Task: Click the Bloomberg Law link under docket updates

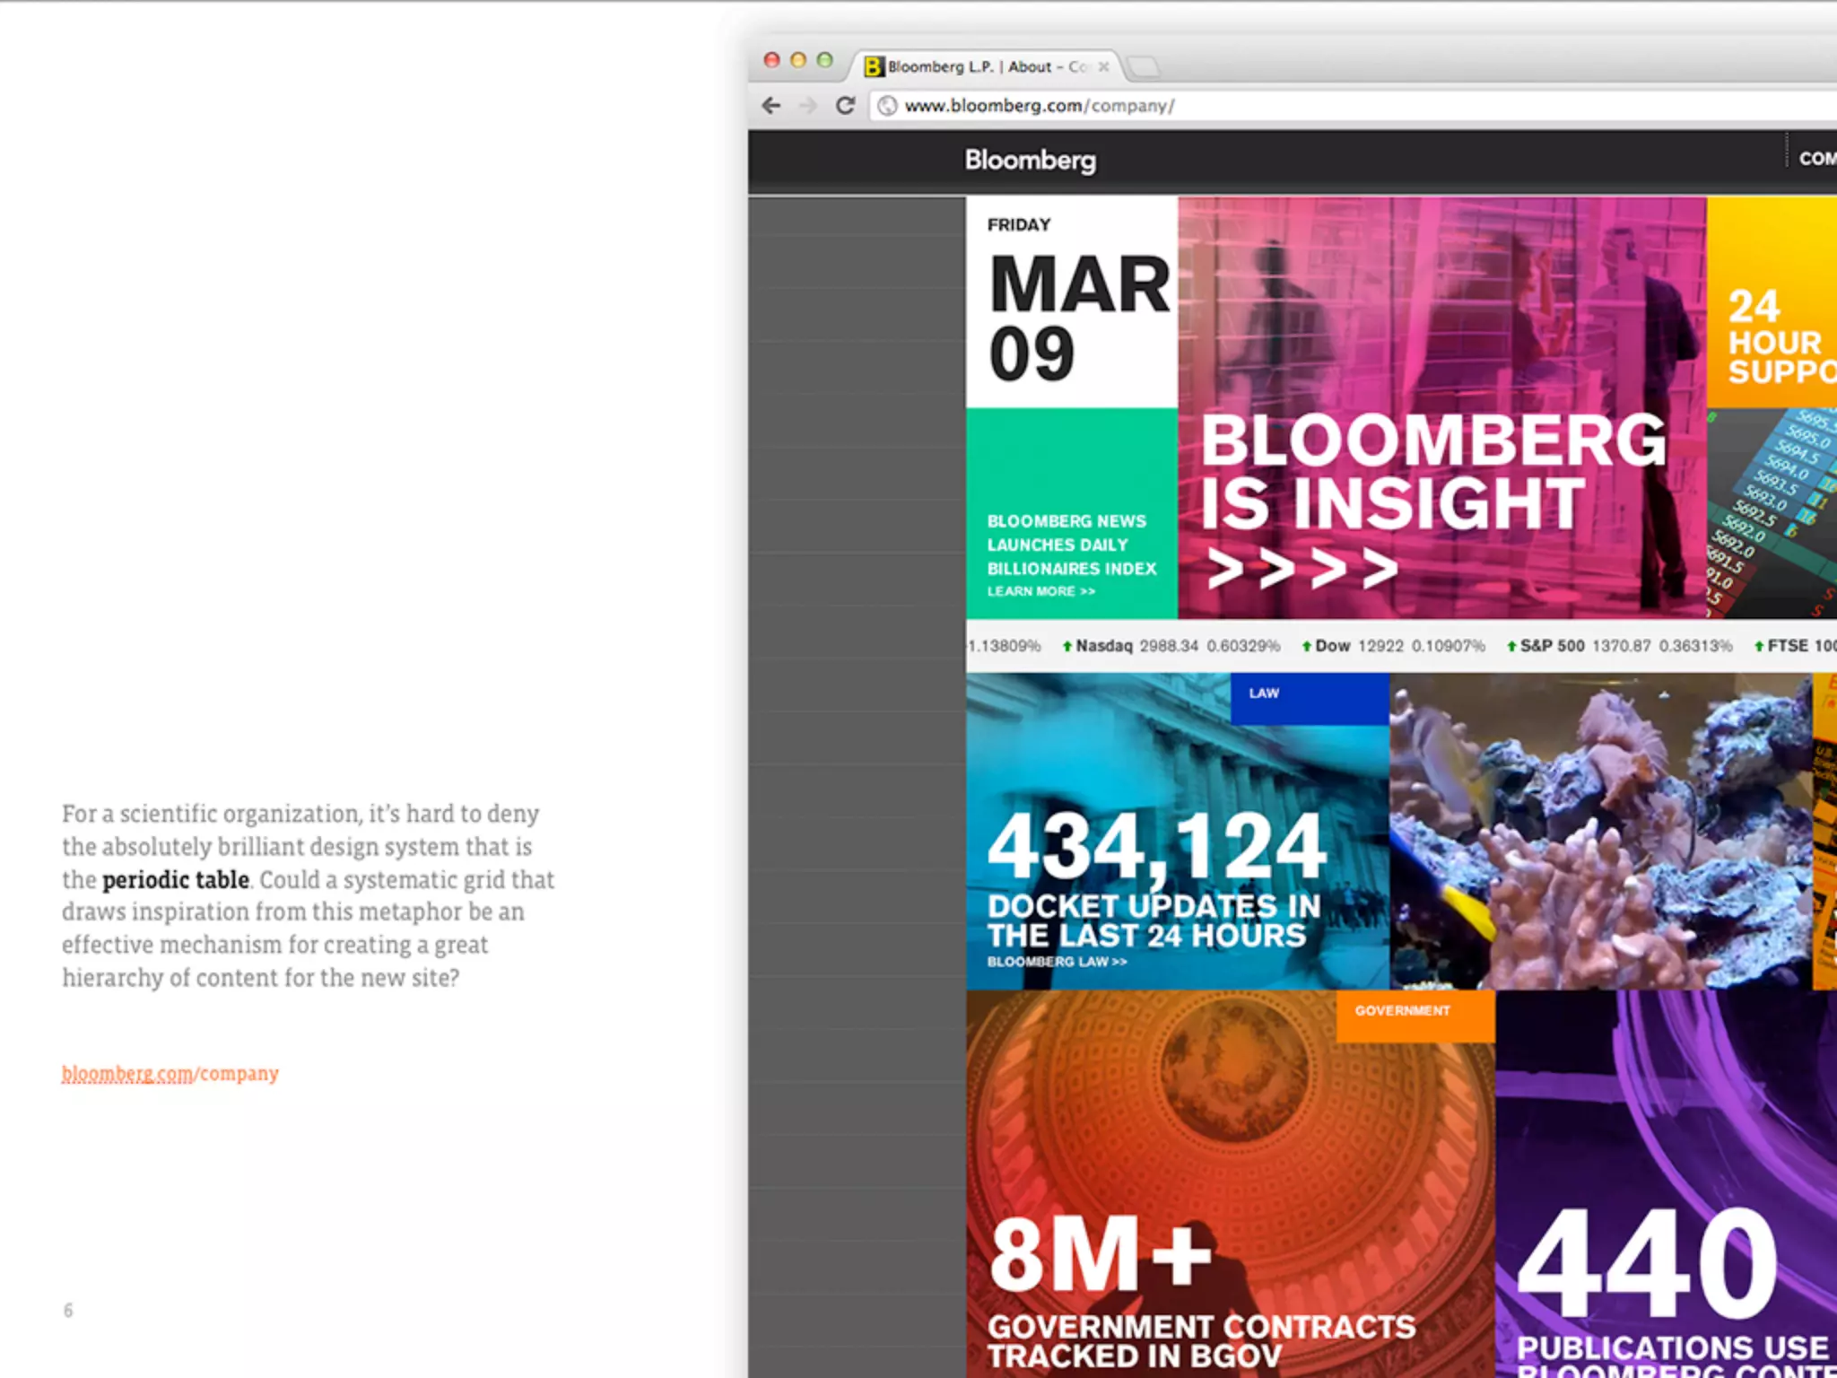Action: (1057, 962)
